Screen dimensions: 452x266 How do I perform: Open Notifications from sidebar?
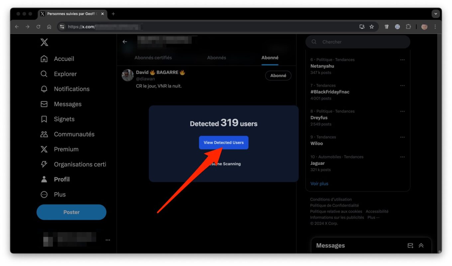[65, 89]
